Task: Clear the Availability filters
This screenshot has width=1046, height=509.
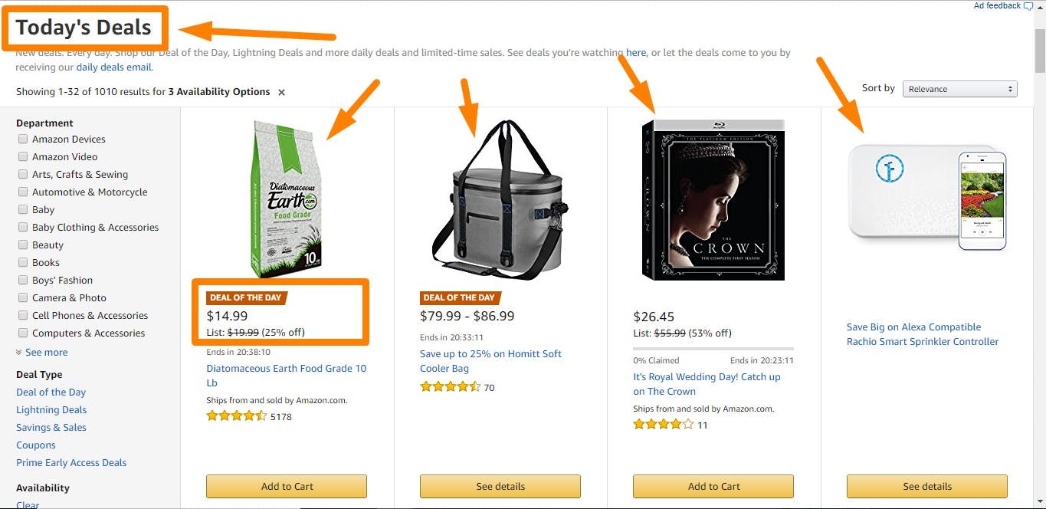Action: (x=27, y=504)
